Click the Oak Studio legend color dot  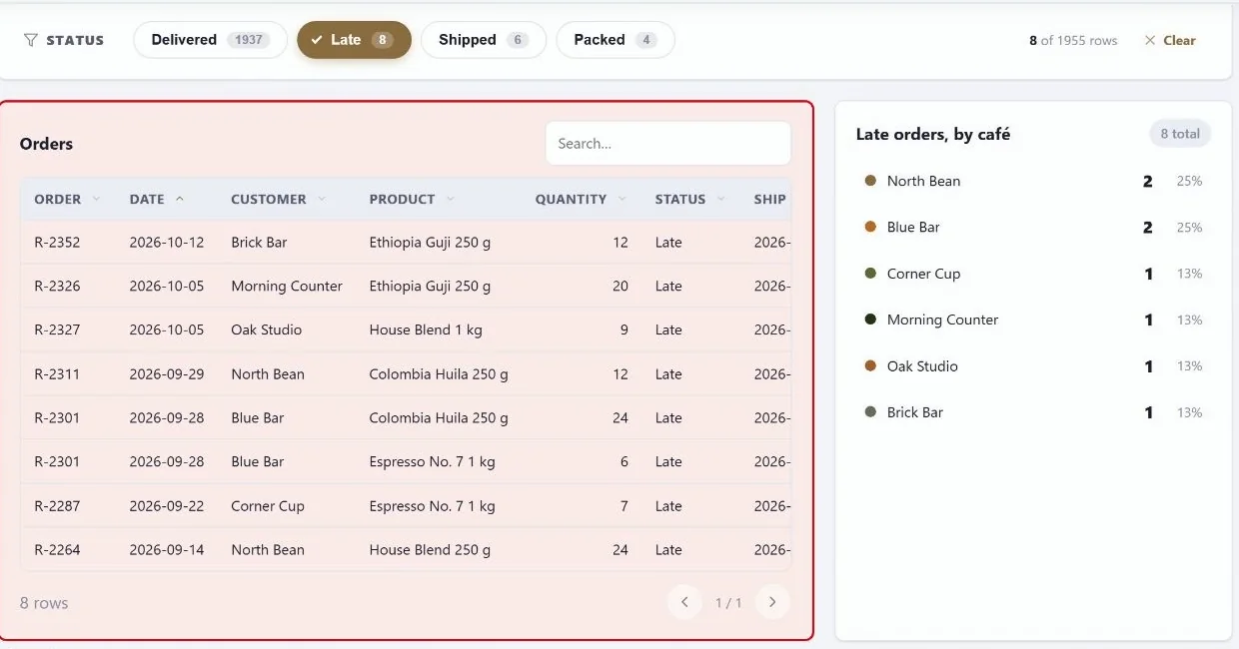click(x=870, y=366)
